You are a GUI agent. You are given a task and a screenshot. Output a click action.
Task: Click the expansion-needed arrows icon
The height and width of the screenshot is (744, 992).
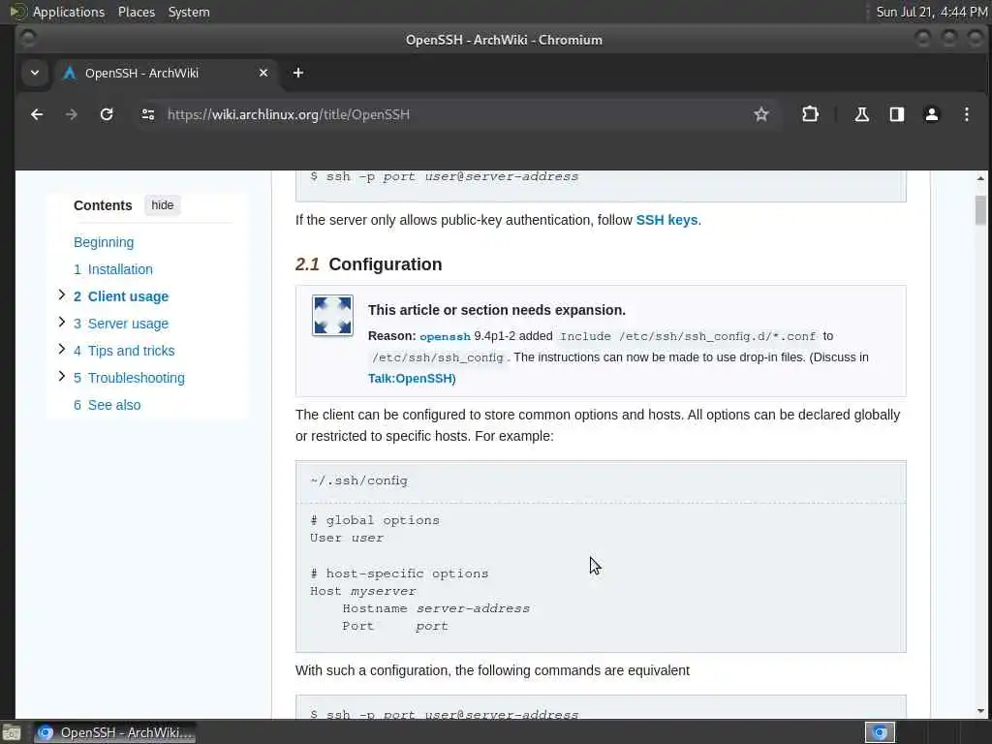point(332,315)
